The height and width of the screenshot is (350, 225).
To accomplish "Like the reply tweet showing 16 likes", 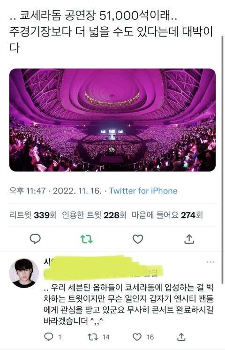I will (137, 337).
